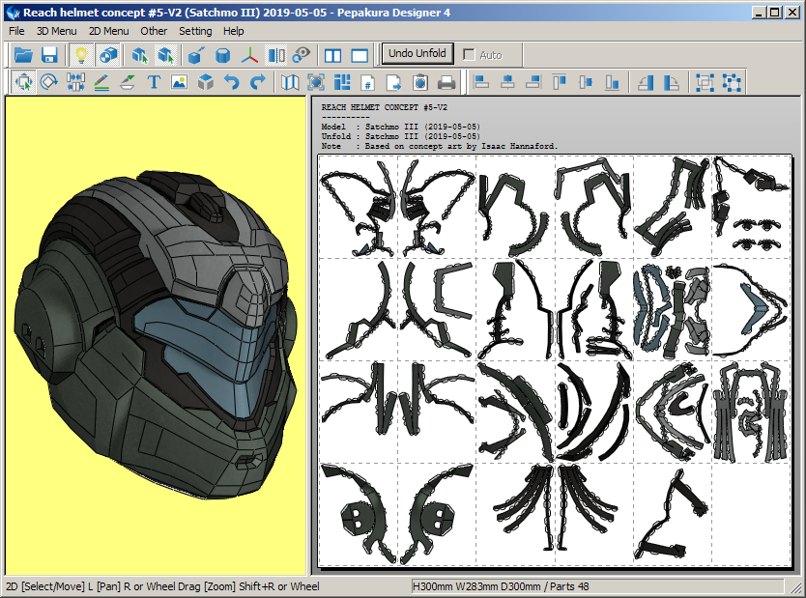Viewport: 806px width, 598px height.
Task: Toggle the mirror symmetry split icon
Action: (276, 55)
